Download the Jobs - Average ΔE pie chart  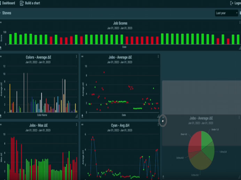tap(163, 177)
